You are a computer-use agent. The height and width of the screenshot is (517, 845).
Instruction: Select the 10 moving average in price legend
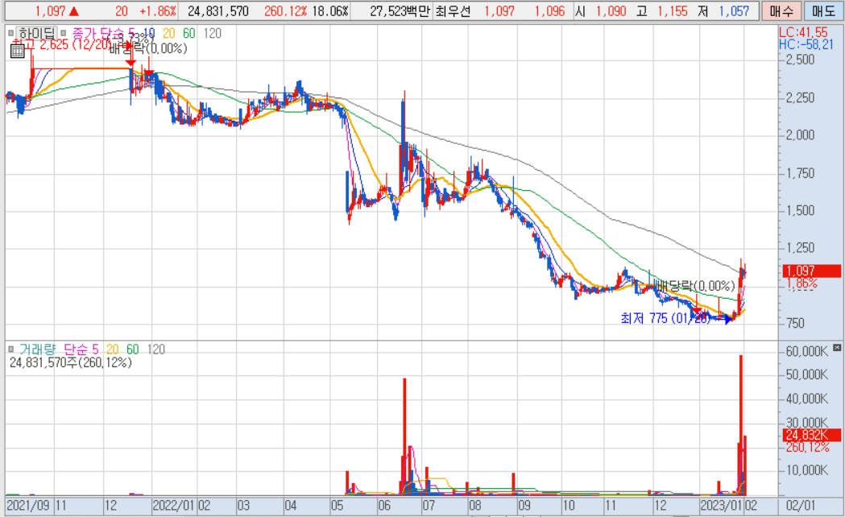(148, 33)
